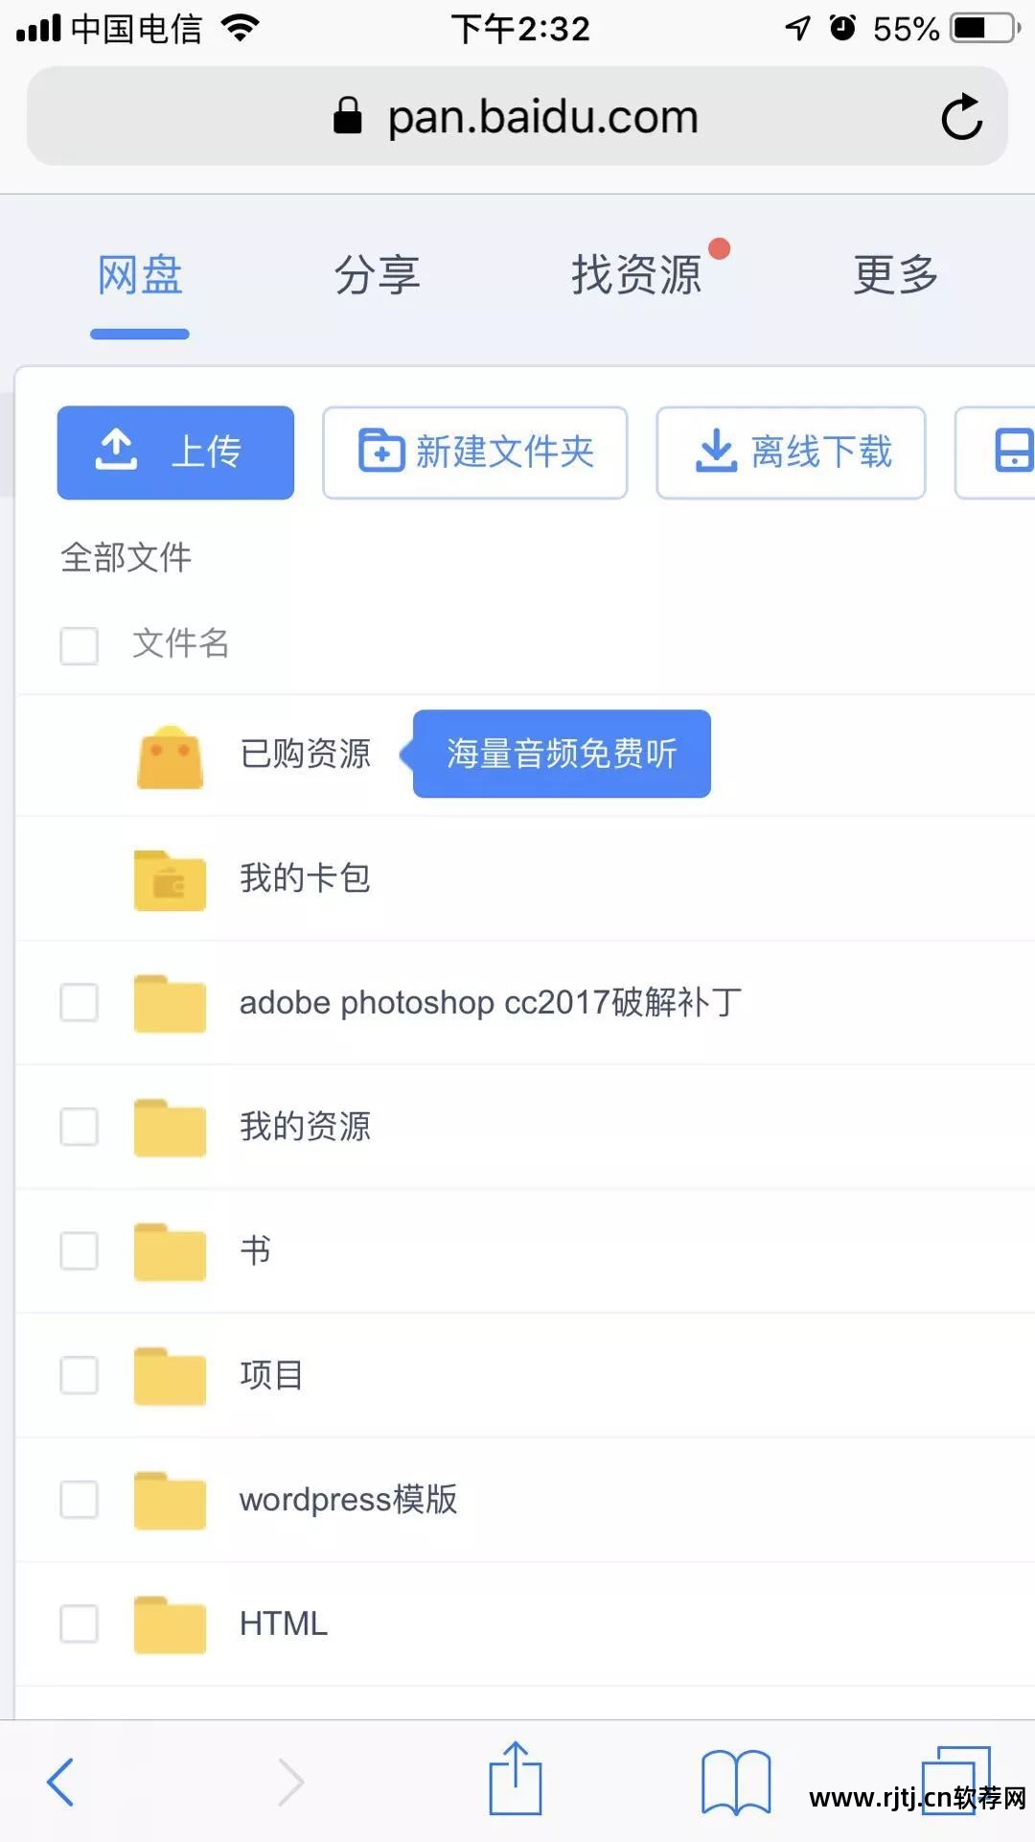The height and width of the screenshot is (1842, 1035).
Task: Open the 我的卡包 wallet folder icon
Action: [x=170, y=879]
